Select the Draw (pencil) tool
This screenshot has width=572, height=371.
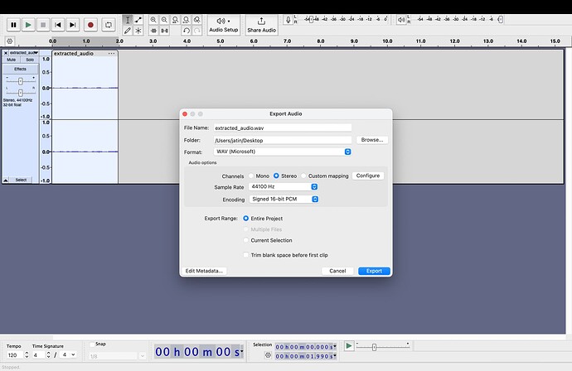128,31
